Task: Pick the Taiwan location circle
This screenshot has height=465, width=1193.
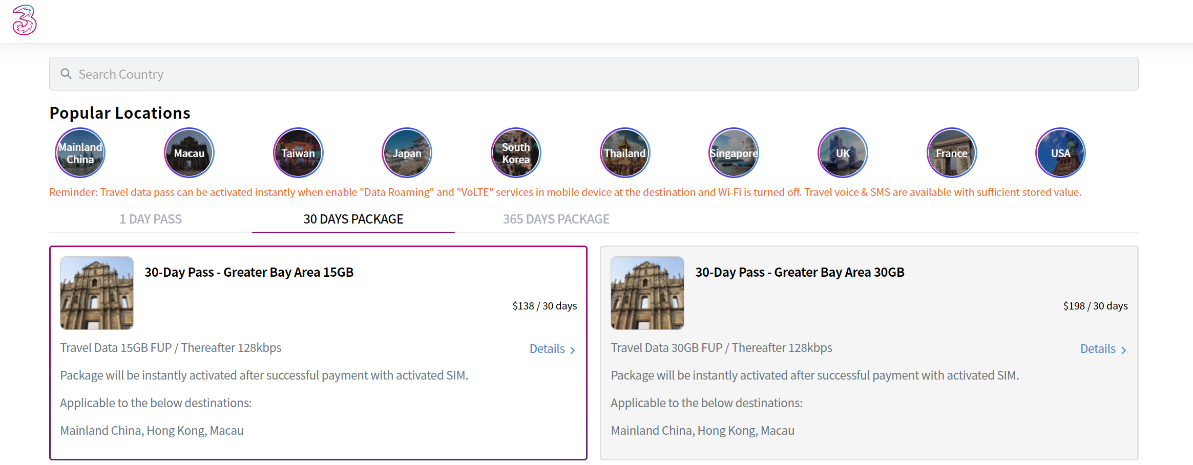Action: click(x=298, y=153)
